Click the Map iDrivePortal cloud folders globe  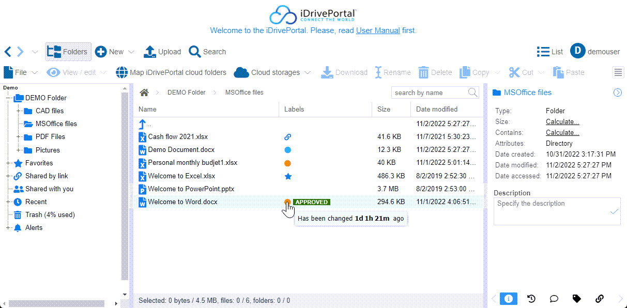[121, 72]
